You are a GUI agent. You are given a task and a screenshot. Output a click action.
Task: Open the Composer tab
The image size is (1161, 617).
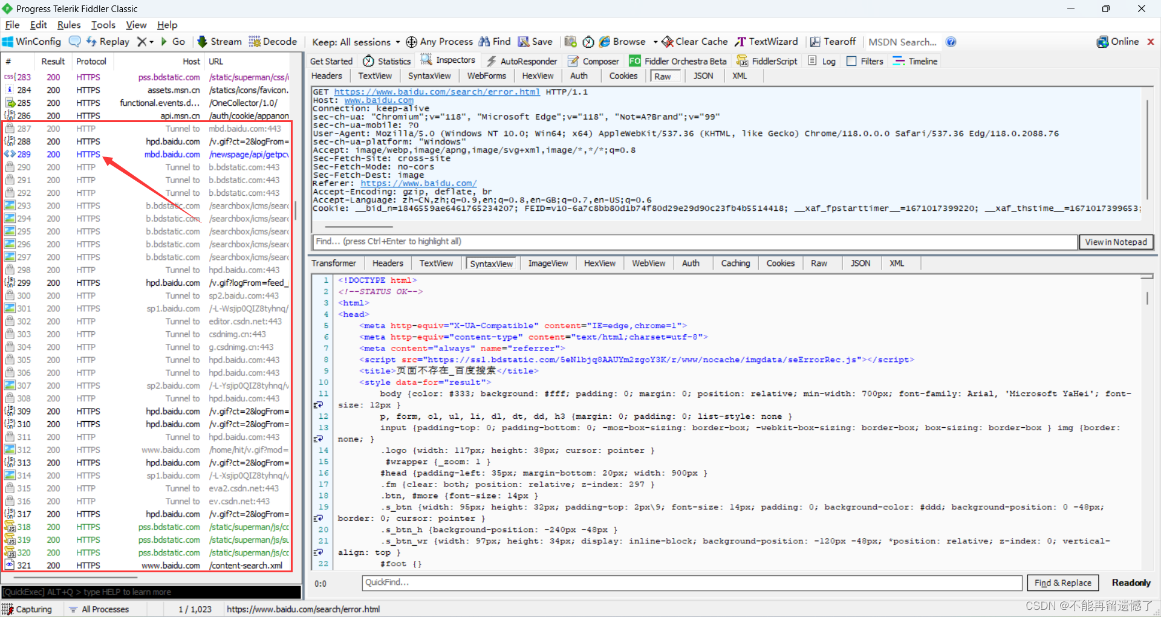(x=593, y=61)
